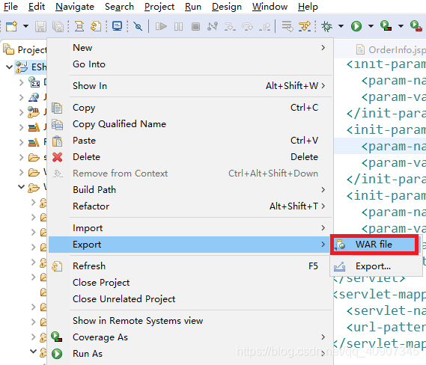Open the Window menu
The height and width of the screenshot is (365, 426).
pos(270,7)
